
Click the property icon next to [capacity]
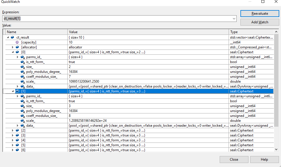tap(17, 42)
